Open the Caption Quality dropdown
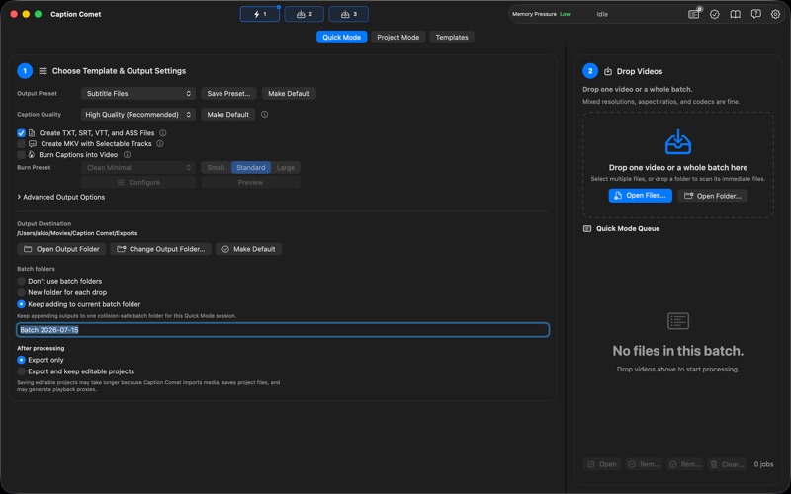The height and width of the screenshot is (494, 791). click(138, 115)
